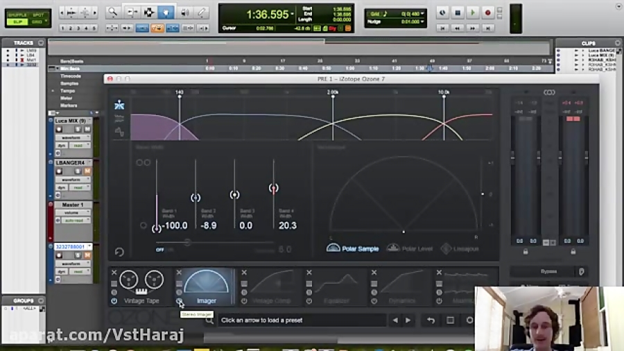The width and height of the screenshot is (624, 351).
Task: Click the orange highlighted edit toolbar button
Action: [x=157, y=28]
